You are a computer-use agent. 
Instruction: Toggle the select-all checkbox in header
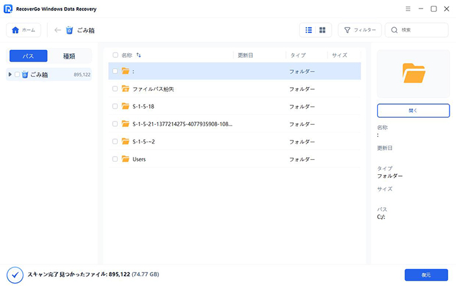tap(115, 55)
